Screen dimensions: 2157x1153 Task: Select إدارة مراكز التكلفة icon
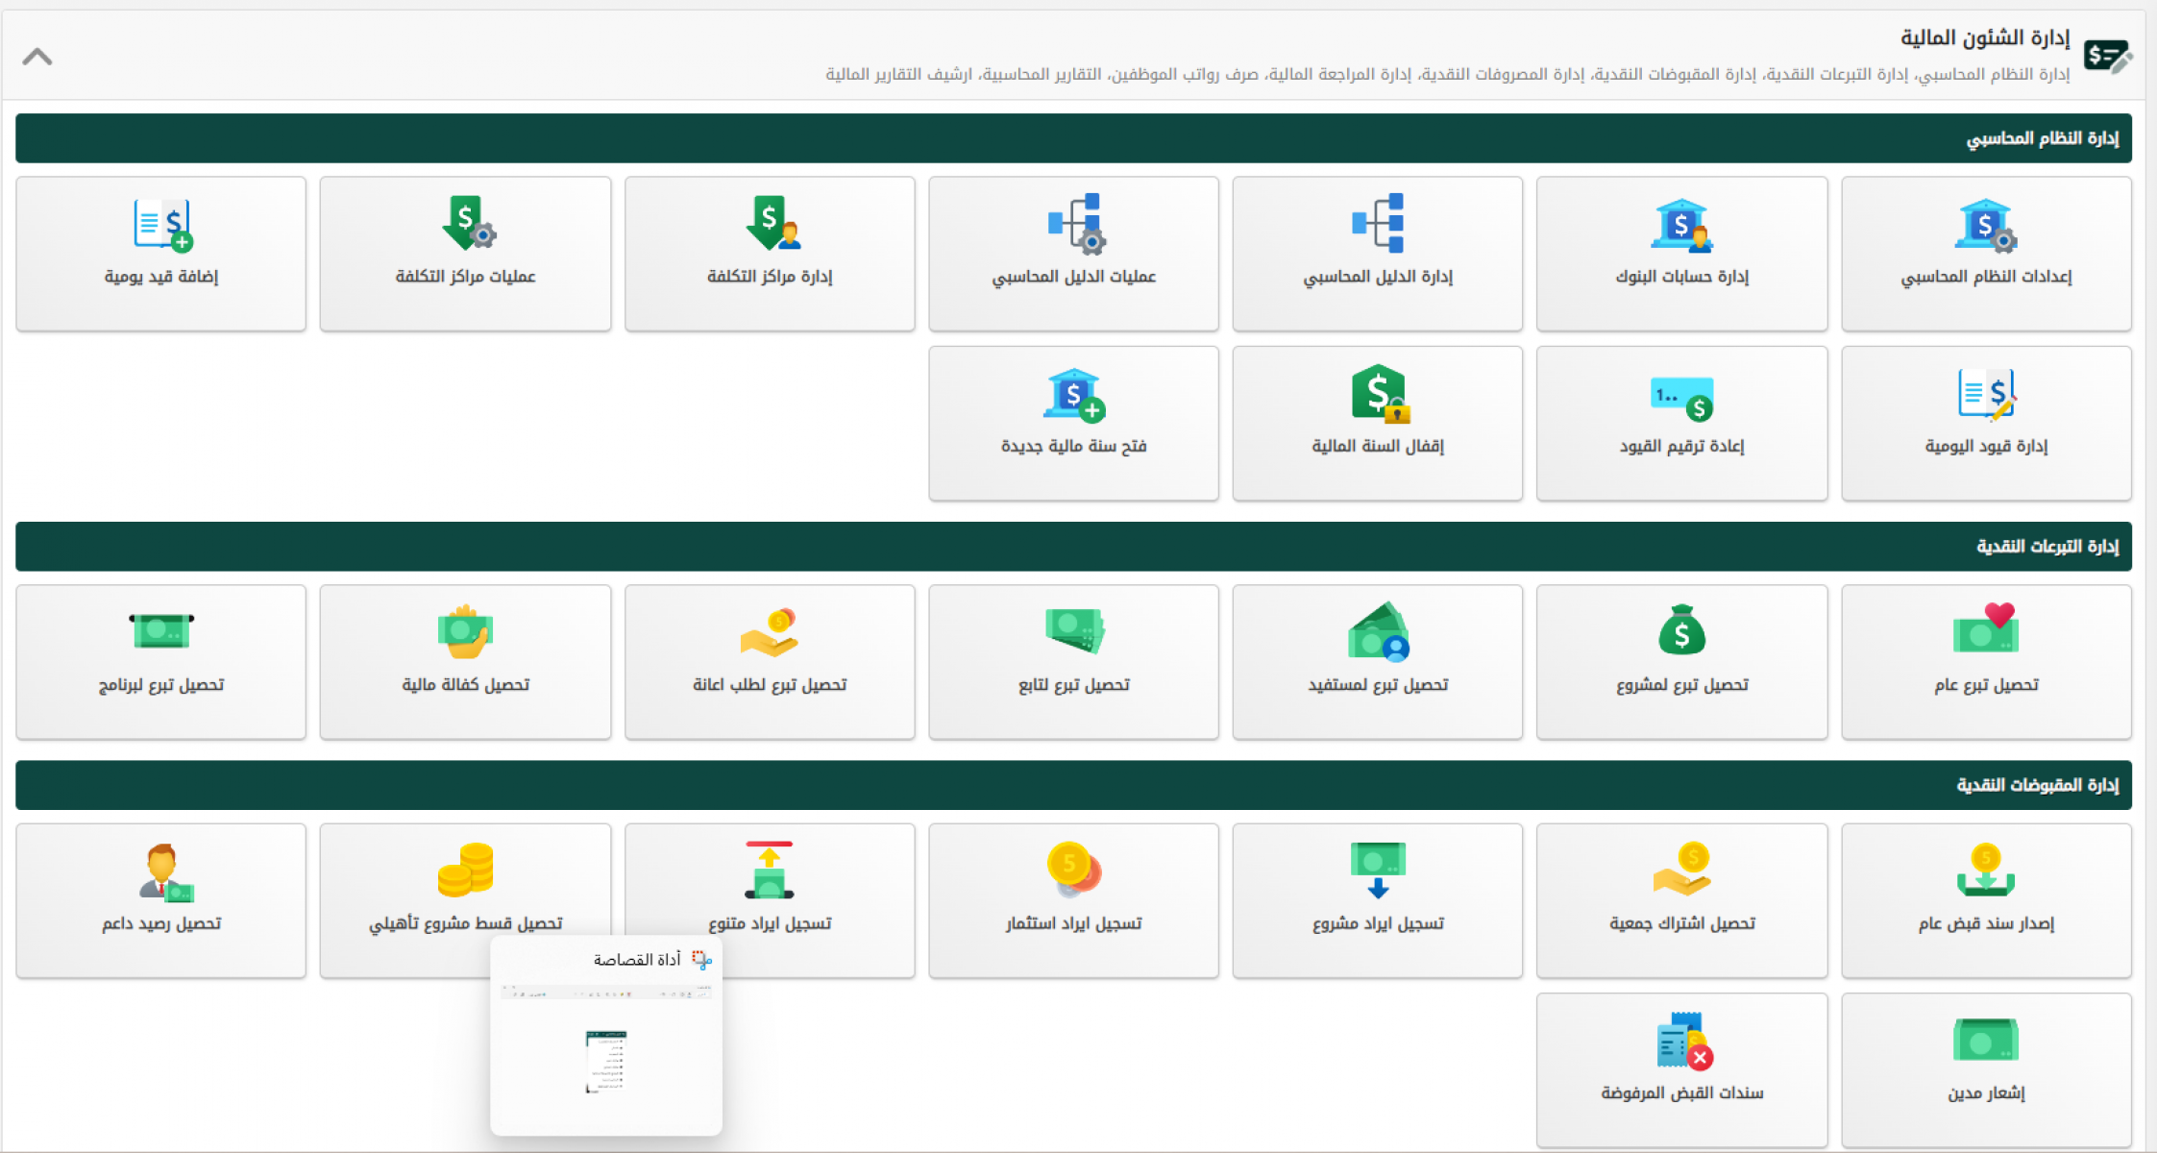pyautogui.click(x=771, y=223)
